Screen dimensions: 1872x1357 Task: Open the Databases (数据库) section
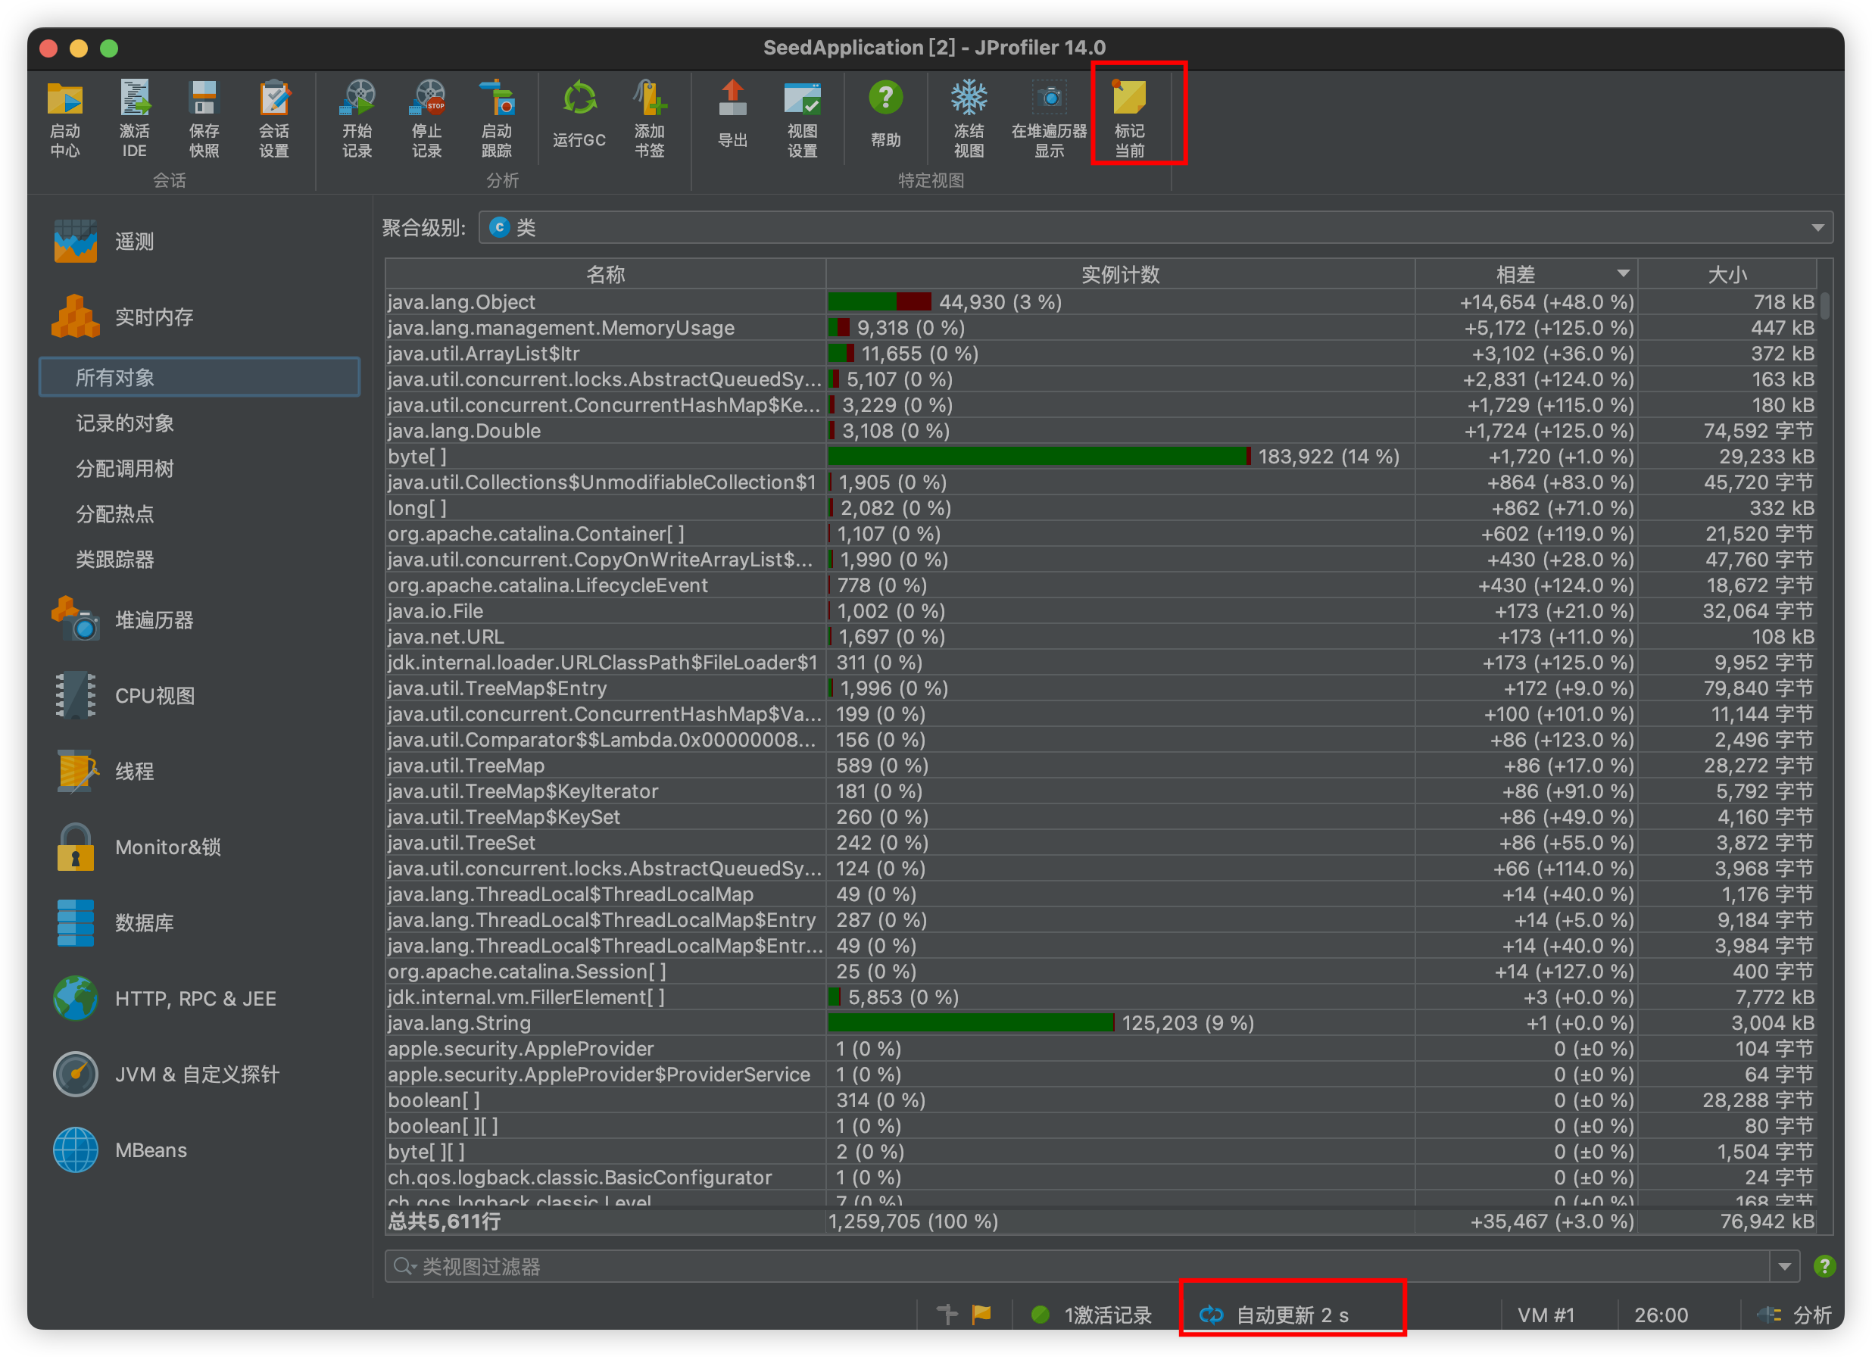coord(114,923)
